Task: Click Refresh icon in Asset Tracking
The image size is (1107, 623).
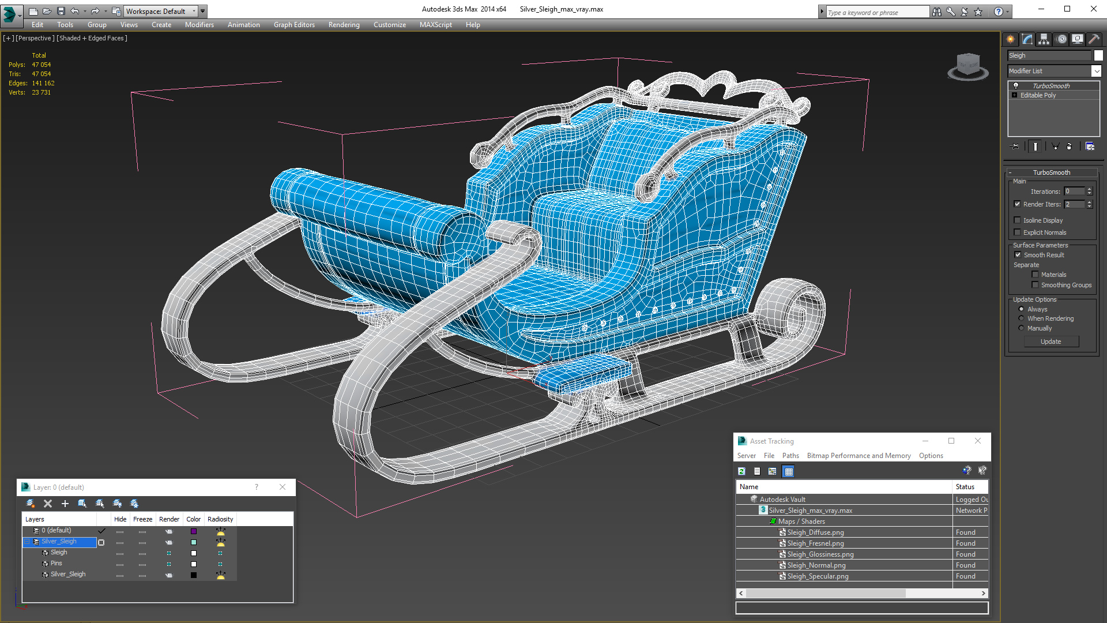Action: click(742, 471)
